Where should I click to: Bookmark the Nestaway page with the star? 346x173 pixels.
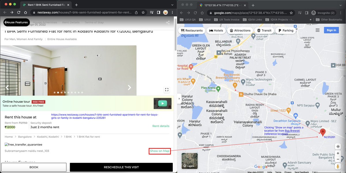coord(143,13)
